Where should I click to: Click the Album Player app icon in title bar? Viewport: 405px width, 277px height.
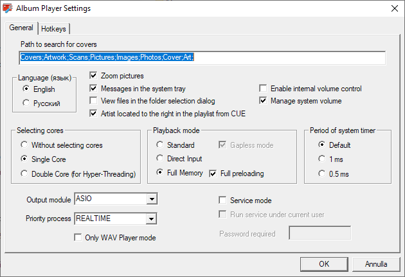(8, 8)
